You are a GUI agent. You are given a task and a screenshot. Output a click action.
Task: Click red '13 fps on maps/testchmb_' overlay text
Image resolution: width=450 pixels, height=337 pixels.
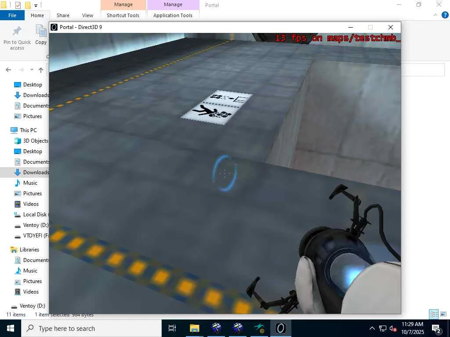337,38
